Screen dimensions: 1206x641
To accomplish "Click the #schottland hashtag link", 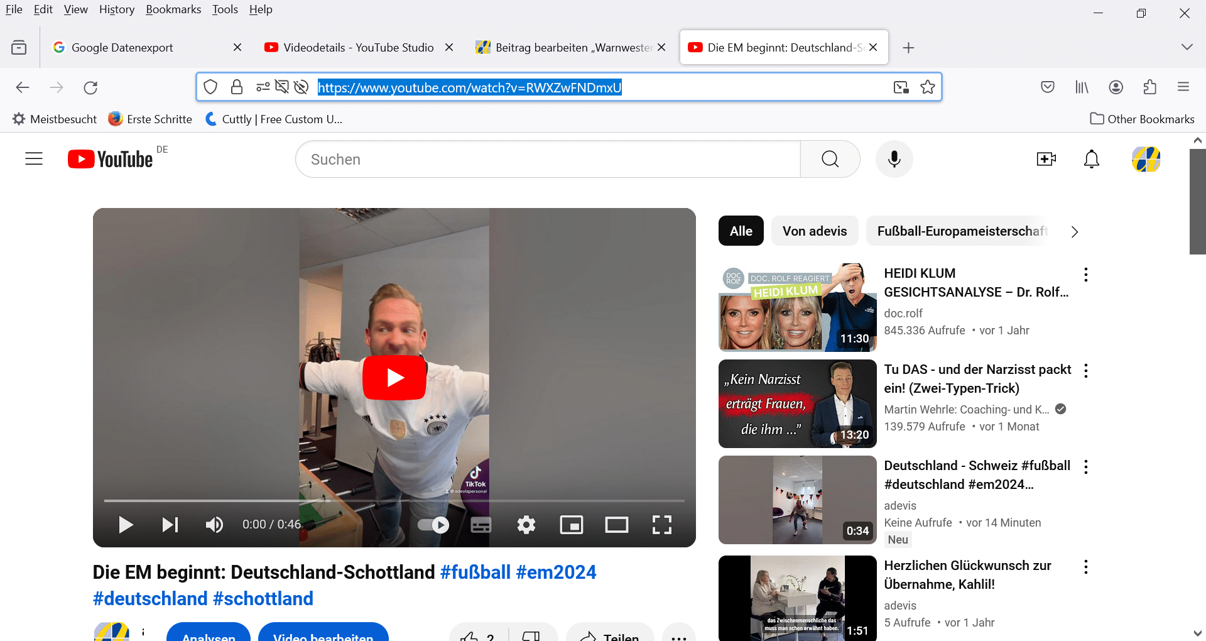I will click(x=263, y=599).
